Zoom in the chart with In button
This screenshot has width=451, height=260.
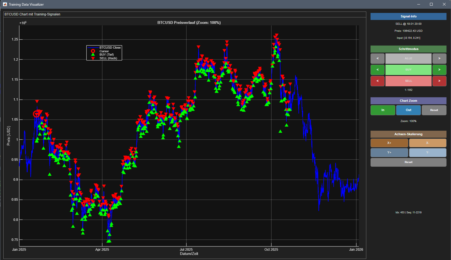pyautogui.click(x=383, y=110)
